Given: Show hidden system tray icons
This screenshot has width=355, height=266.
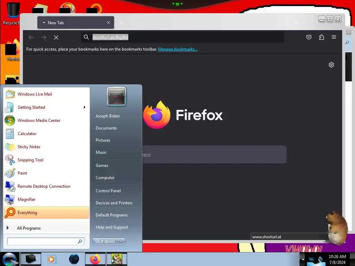Looking at the screenshot, I should tap(303, 259).
